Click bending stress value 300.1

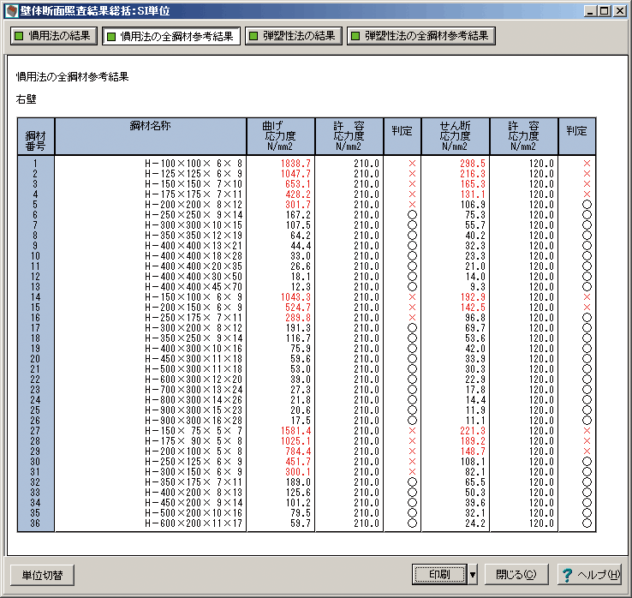tap(298, 472)
